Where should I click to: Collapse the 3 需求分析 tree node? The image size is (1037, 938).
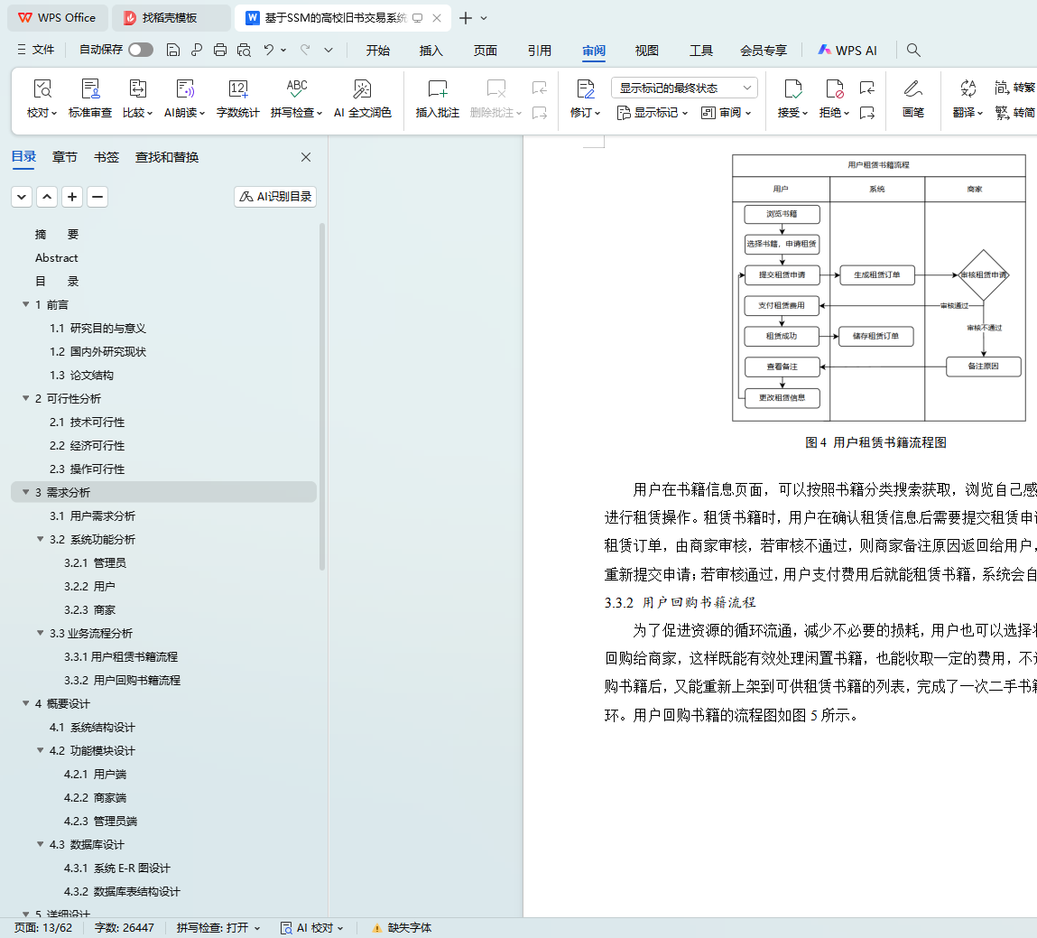coord(26,492)
